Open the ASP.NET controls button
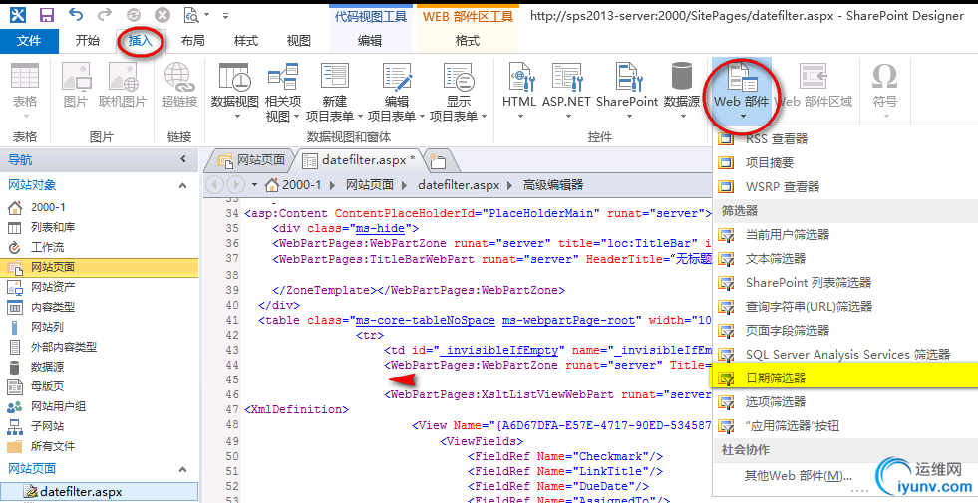978x503 pixels. (x=566, y=91)
